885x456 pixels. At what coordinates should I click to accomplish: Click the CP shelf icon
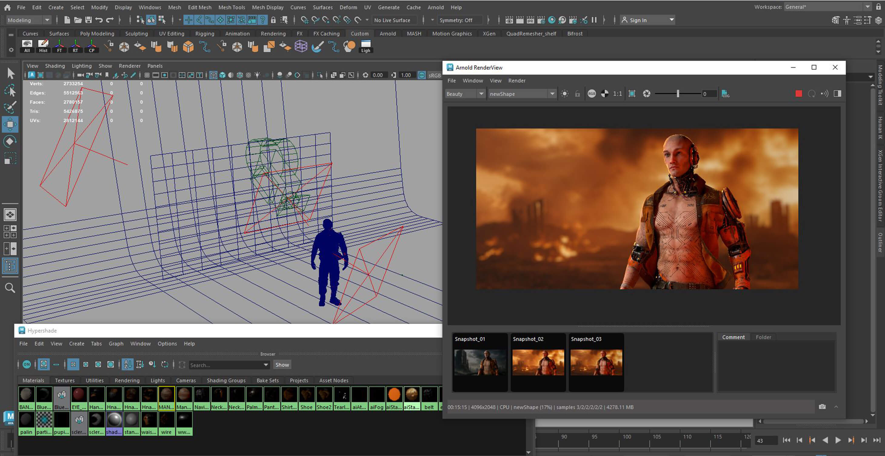pyautogui.click(x=92, y=46)
